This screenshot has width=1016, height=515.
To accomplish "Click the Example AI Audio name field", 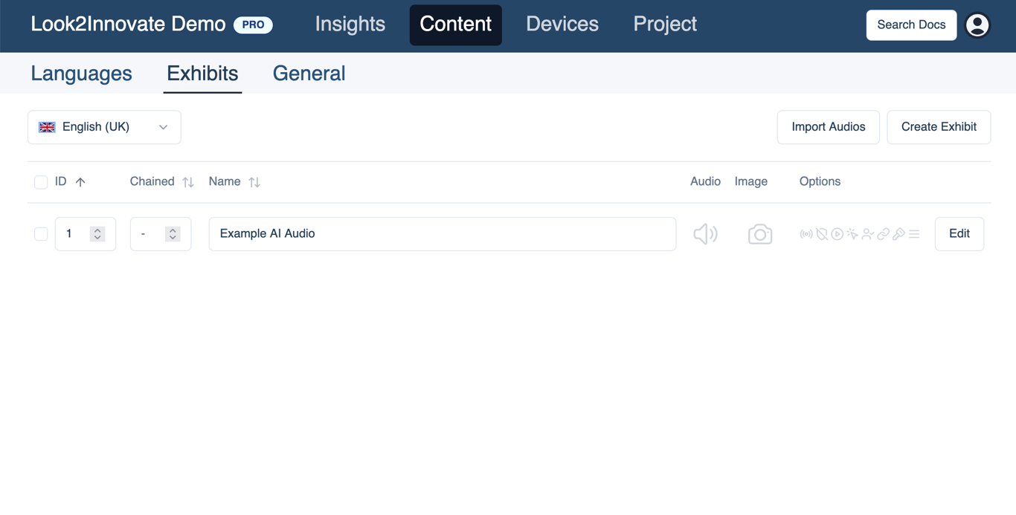I will (443, 234).
